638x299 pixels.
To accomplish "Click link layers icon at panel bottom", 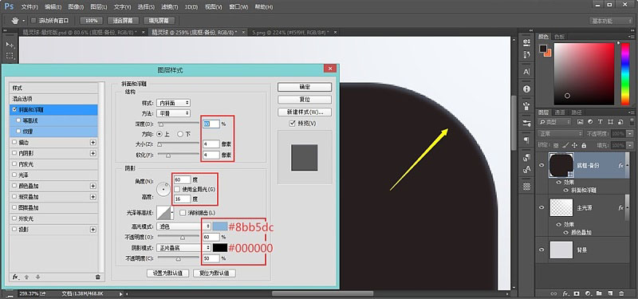I will pyautogui.click(x=553, y=293).
